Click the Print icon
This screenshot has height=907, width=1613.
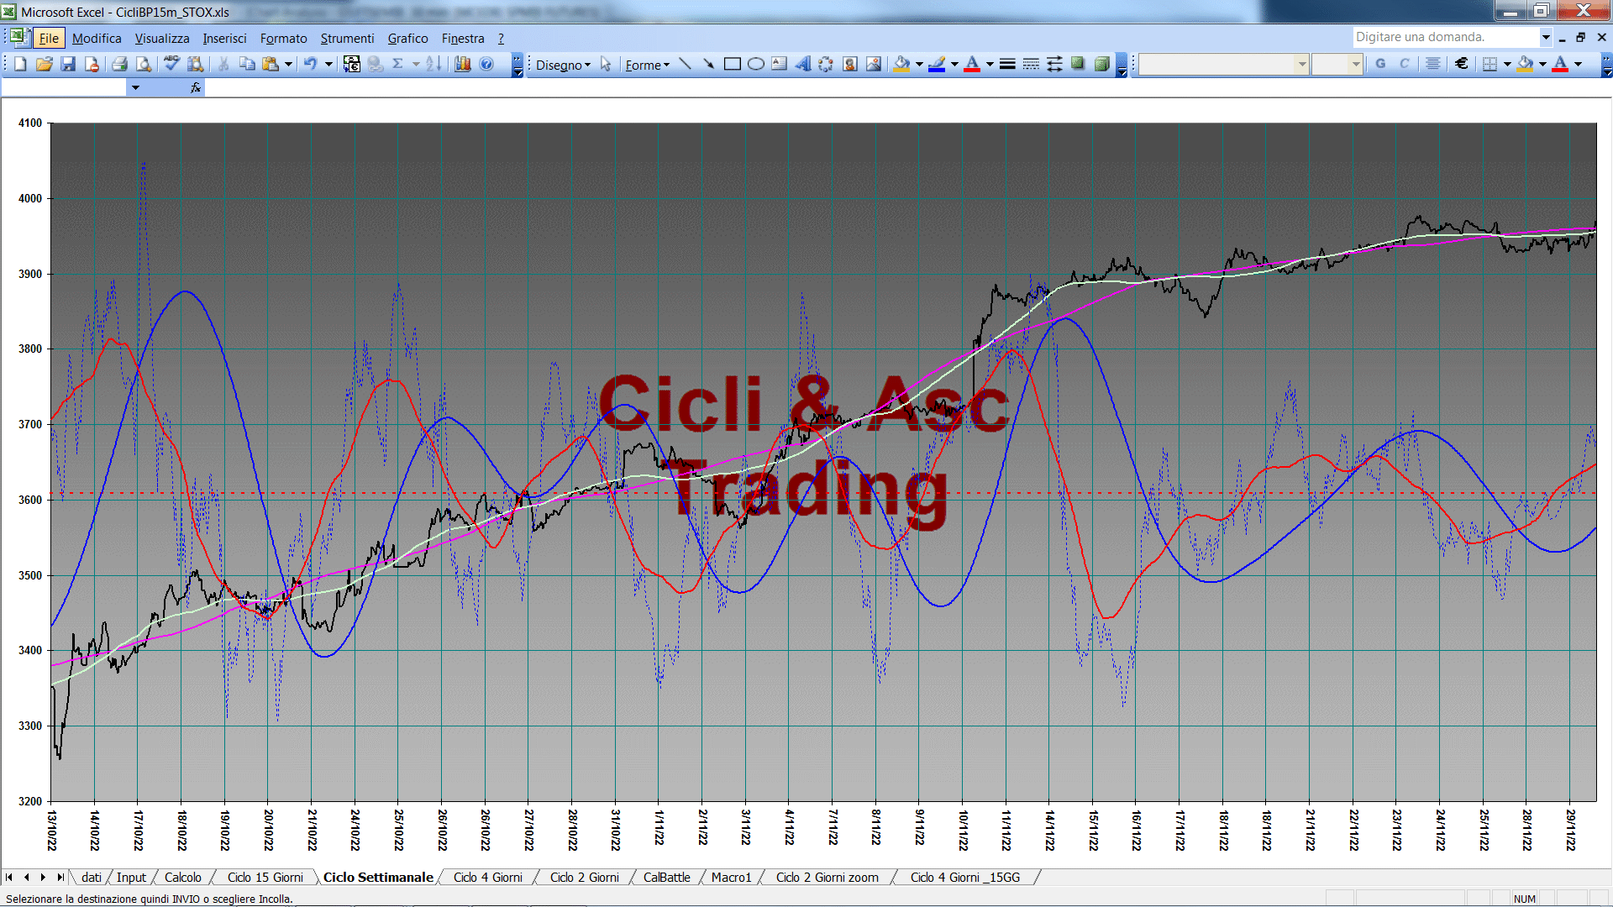[x=119, y=64]
